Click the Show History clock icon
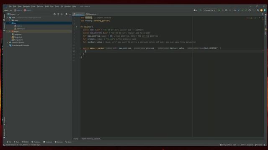This screenshot has width=268, height=150. tap(250, 10)
